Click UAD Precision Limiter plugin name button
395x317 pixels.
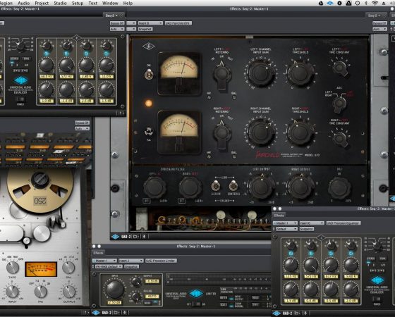tap(161, 261)
